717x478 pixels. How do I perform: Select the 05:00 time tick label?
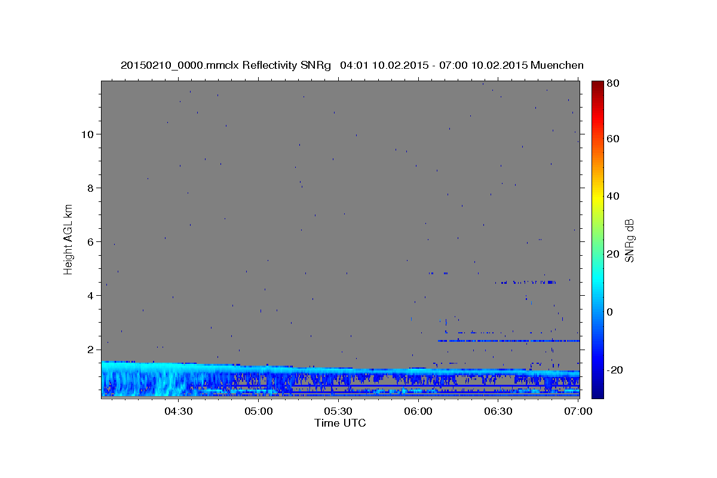pos(258,411)
